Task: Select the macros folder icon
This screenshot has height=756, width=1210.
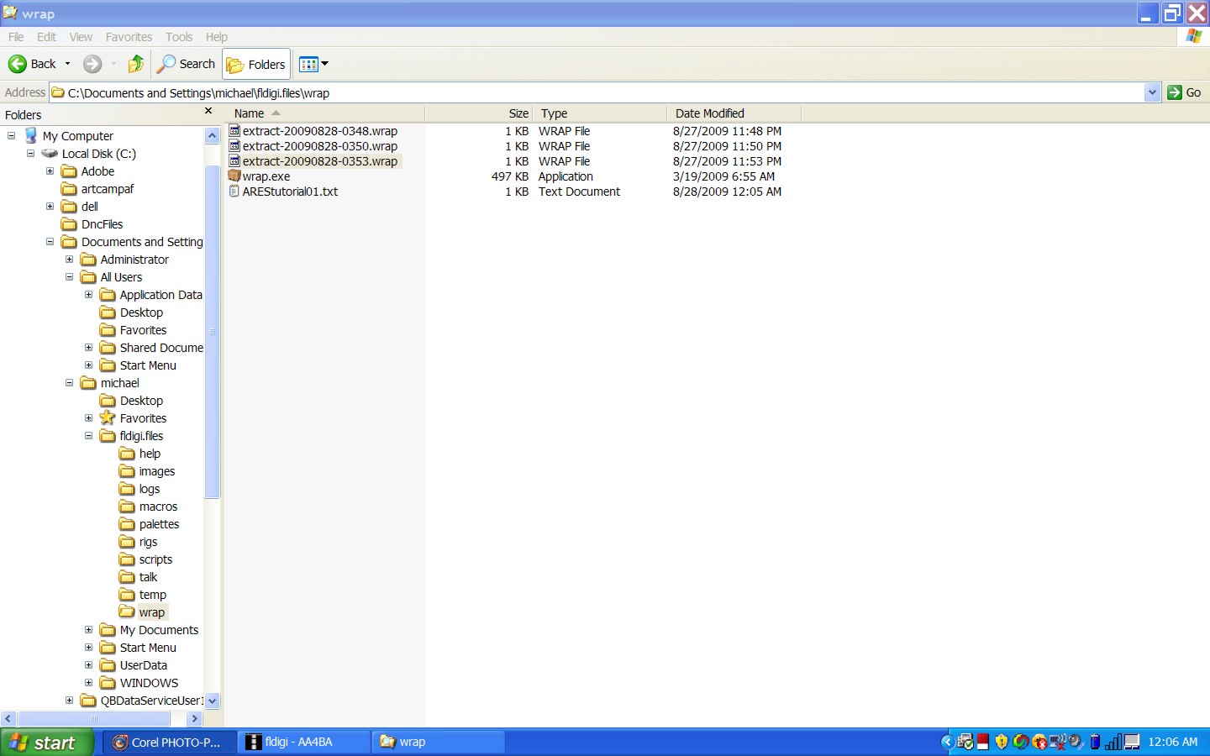Action: tap(127, 507)
